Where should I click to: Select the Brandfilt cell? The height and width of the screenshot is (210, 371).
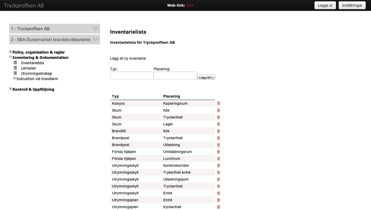point(119,131)
